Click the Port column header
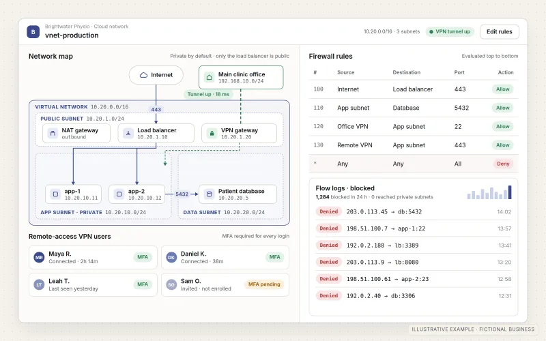The image size is (546, 341). (459, 72)
